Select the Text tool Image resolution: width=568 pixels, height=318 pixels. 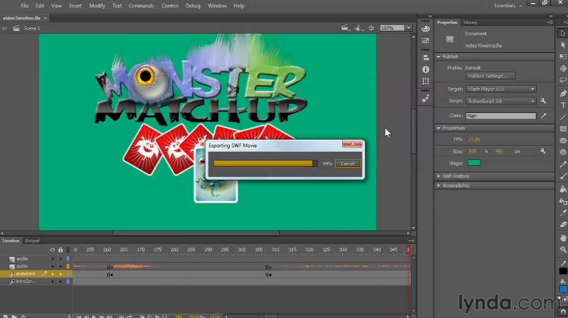click(x=563, y=105)
